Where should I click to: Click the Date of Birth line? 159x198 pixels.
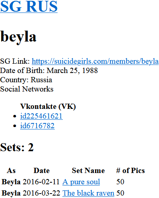tap(49, 71)
